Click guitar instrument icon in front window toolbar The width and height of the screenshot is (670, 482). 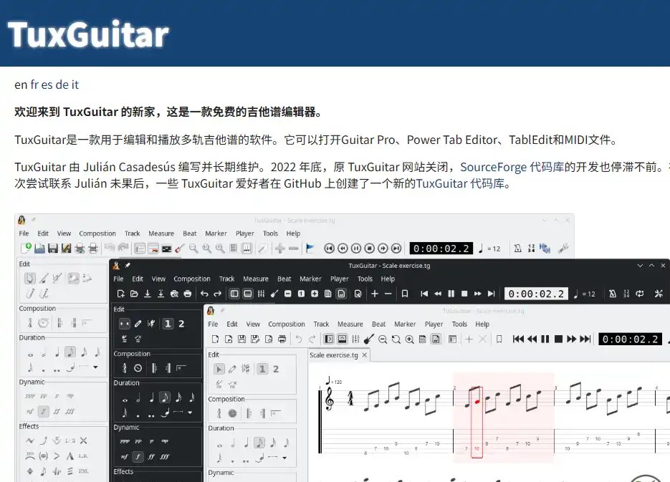(369, 339)
